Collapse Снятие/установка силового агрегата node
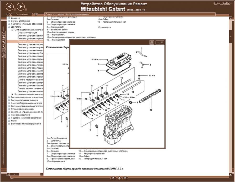235x182 pixels. point(12,30)
